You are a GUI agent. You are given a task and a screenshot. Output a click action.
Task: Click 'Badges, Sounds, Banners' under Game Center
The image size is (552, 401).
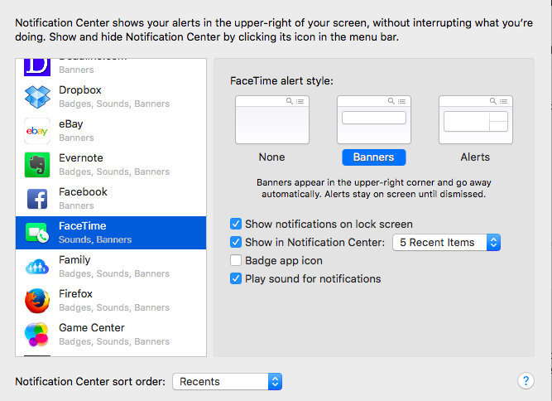click(x=114, y=341)
